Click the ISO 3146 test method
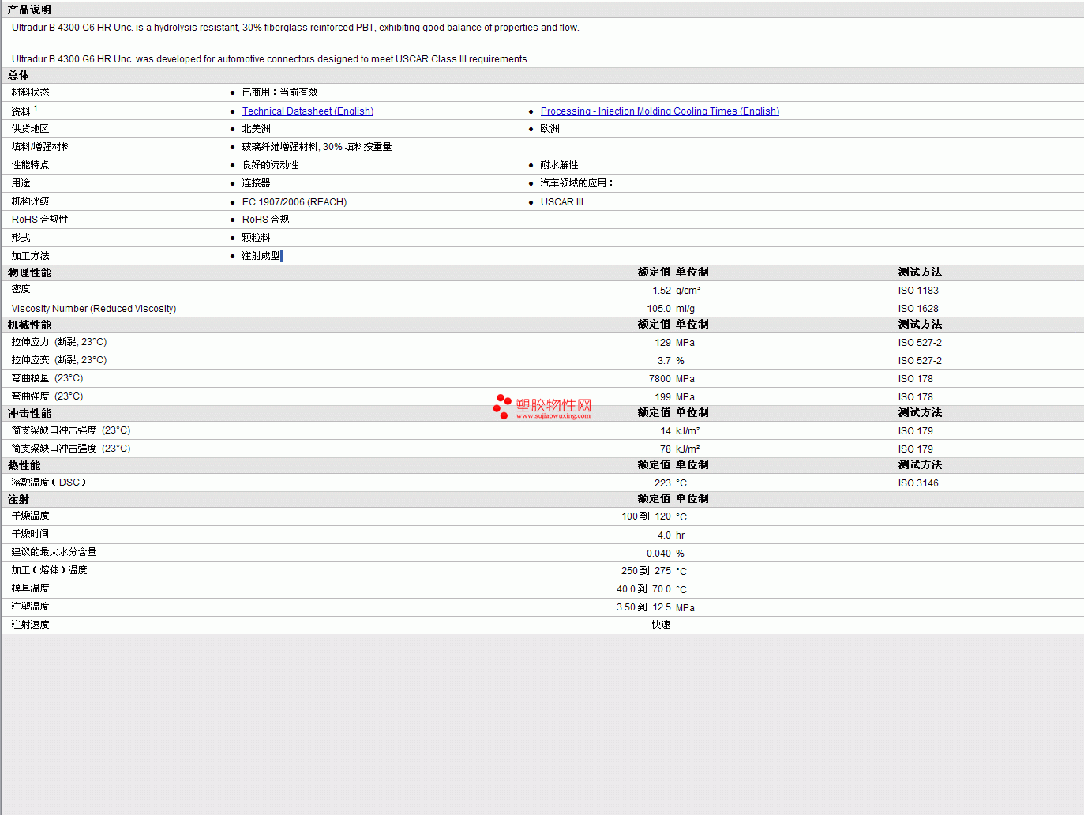This screenshot has width=1084, height=815. click(918, 483)
